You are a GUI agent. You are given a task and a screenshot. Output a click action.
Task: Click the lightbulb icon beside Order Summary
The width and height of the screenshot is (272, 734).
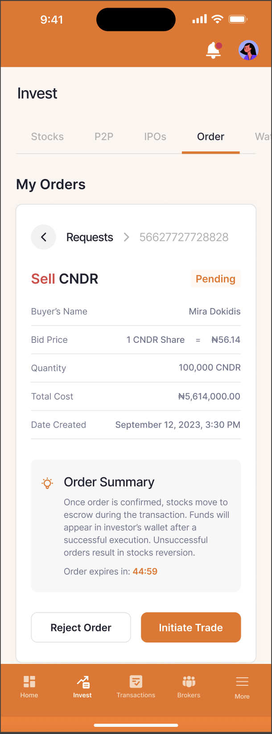[47, 483]
